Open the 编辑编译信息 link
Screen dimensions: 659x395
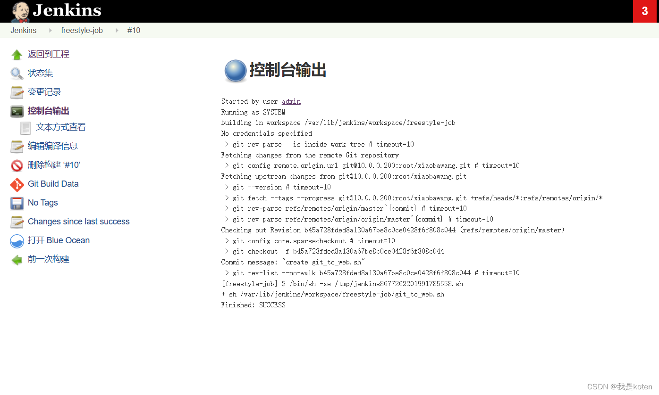52,146
